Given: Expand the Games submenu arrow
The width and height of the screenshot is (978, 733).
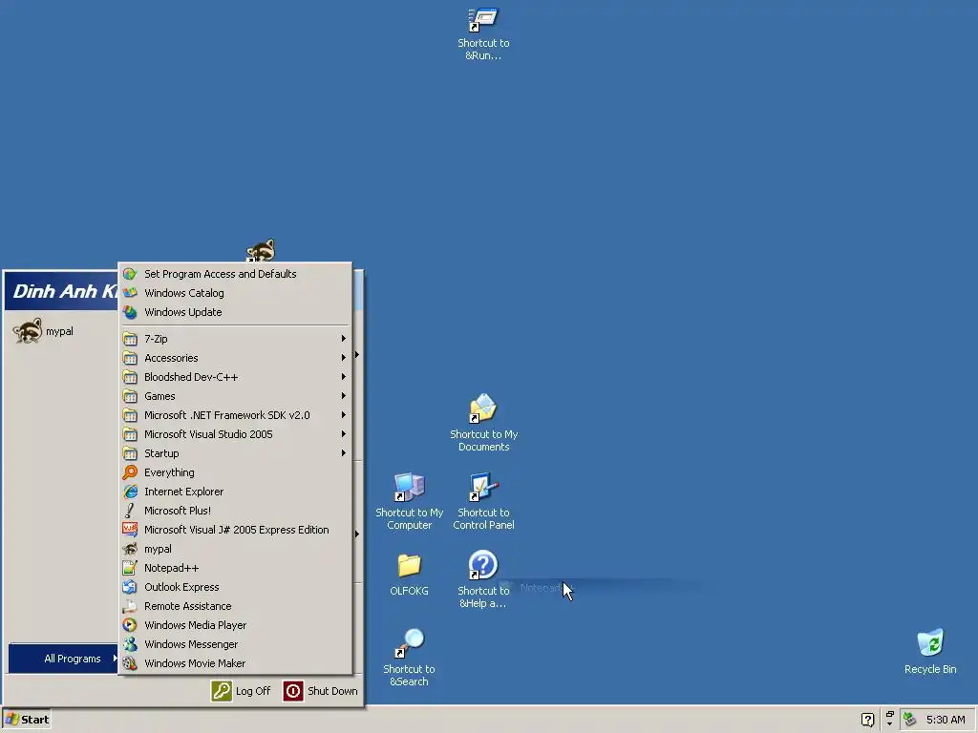Looking at the screenshot, I should (343, 396).
